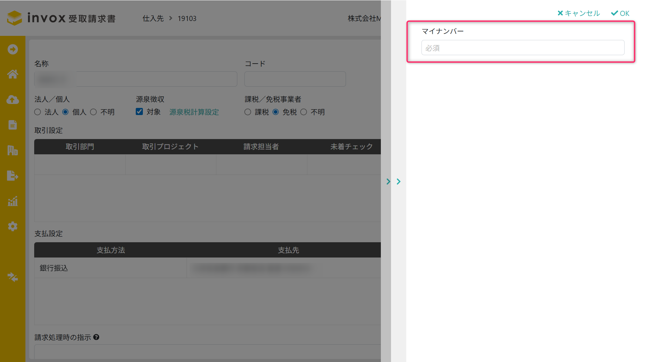This screenshot has width=650, height=362.
Task: Open the document list icon
Action: 13,125
